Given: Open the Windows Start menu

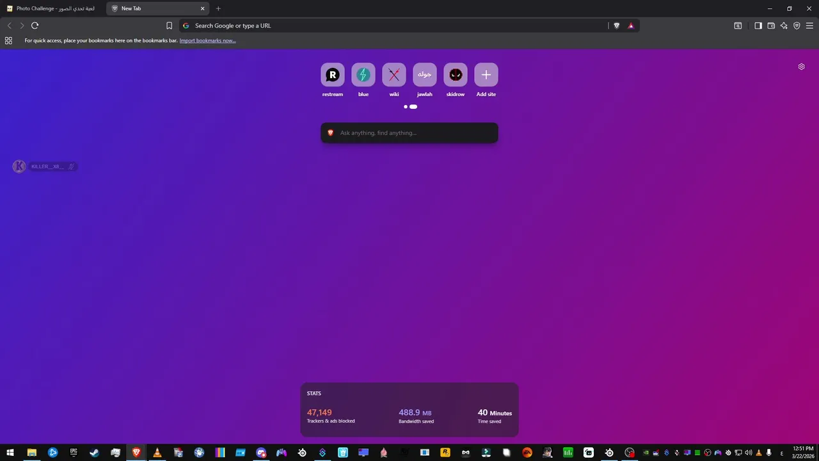Looking at the screenshot, I should click(x=10, y=453).
